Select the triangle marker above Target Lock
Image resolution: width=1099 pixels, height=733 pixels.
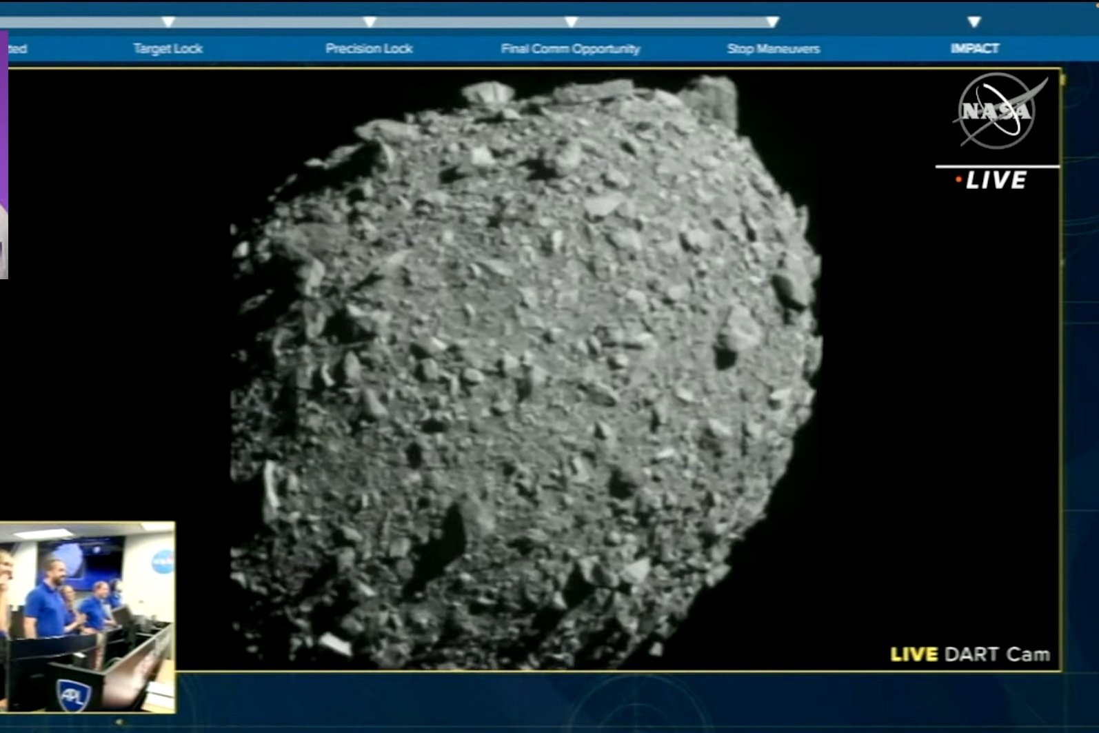coord(168,22)
